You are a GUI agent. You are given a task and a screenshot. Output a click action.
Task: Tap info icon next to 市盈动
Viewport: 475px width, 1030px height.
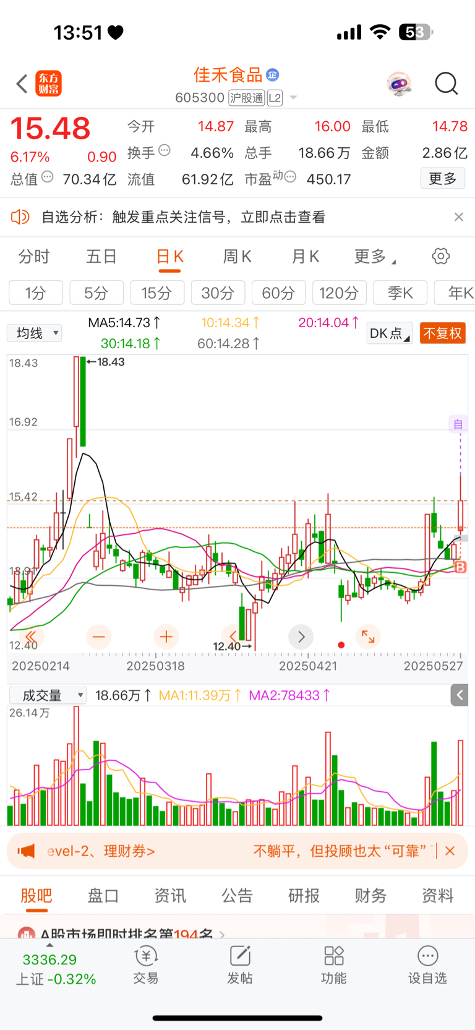click(x=290, y=177)
